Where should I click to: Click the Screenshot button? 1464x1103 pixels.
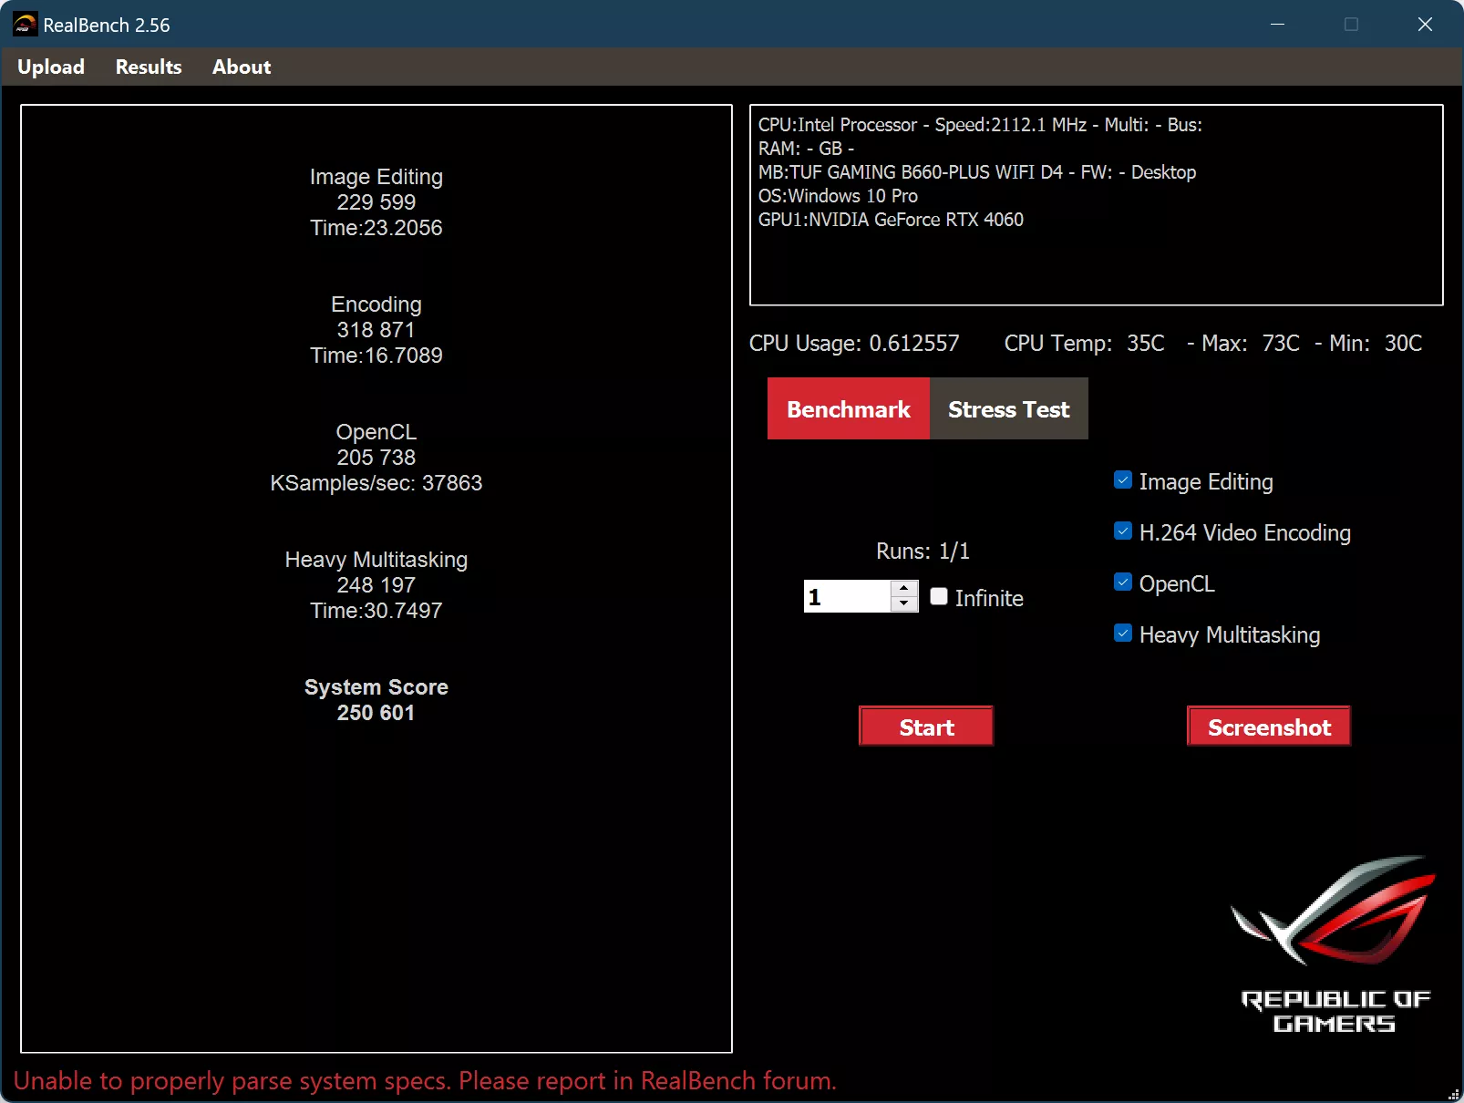click(x=1269, y=727)
